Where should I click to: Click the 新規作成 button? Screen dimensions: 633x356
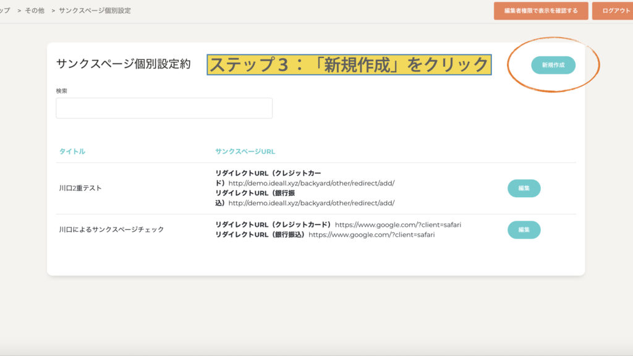[x=553, y=65]
